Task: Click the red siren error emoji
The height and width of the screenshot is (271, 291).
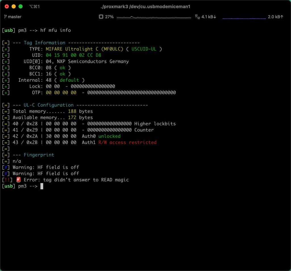Action: (x=18, y=180)
